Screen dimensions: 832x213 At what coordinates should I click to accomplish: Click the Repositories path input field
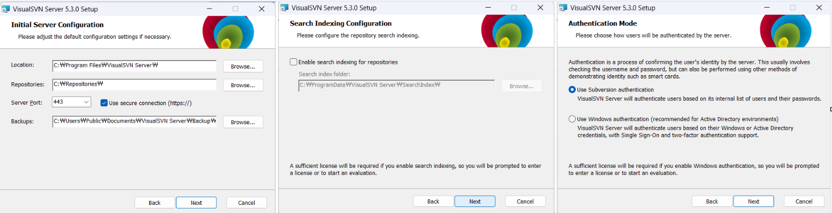click(x=134, y=85)
